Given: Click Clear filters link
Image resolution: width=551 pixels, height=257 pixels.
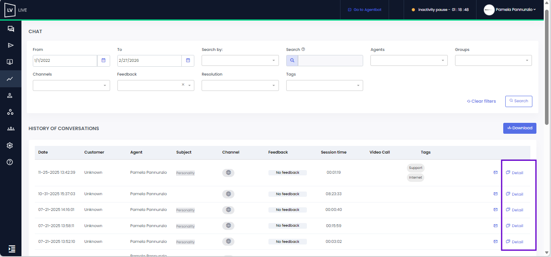Looking at the screenshot, I should (481, 101).
